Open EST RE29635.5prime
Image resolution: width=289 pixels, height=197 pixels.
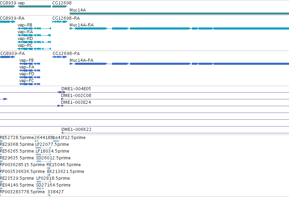click(17, 158)
